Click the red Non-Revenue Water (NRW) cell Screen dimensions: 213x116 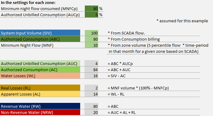(40, 112)
